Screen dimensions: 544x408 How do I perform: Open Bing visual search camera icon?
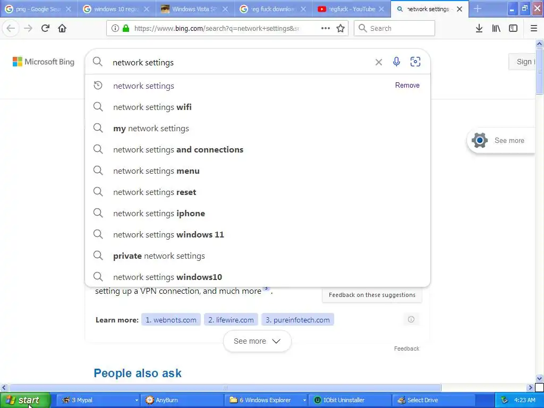point(415,62)
